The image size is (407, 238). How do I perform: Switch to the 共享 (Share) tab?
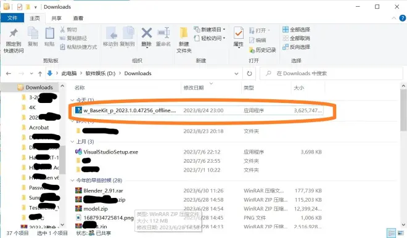point(56,18)
